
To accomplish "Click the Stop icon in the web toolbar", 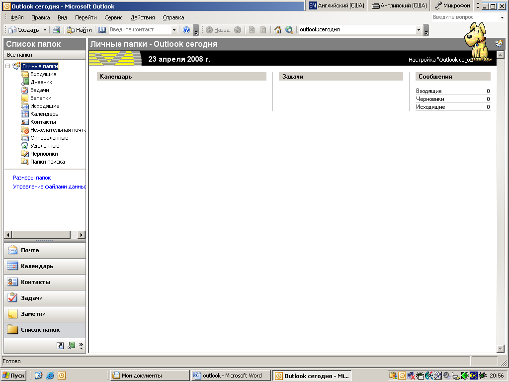I will pyautogui.click(x=252, y=30).
